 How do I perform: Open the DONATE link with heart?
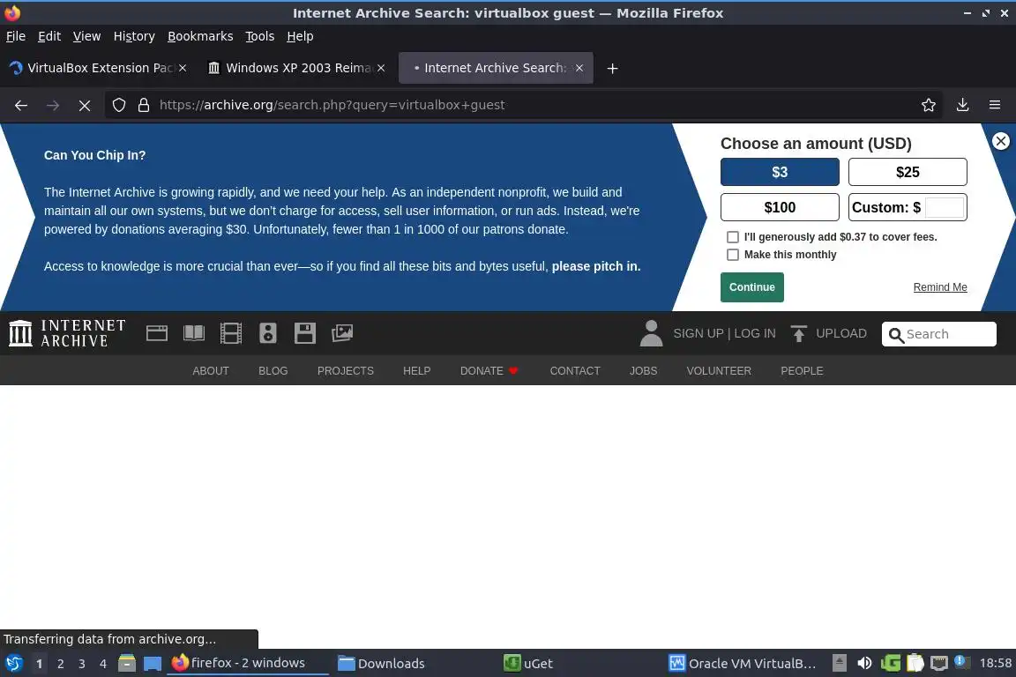pos(489,371)
